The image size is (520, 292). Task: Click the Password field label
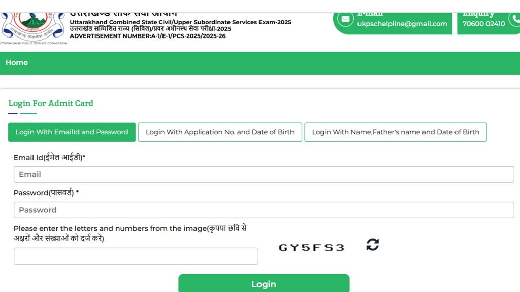tap(46, 192)
